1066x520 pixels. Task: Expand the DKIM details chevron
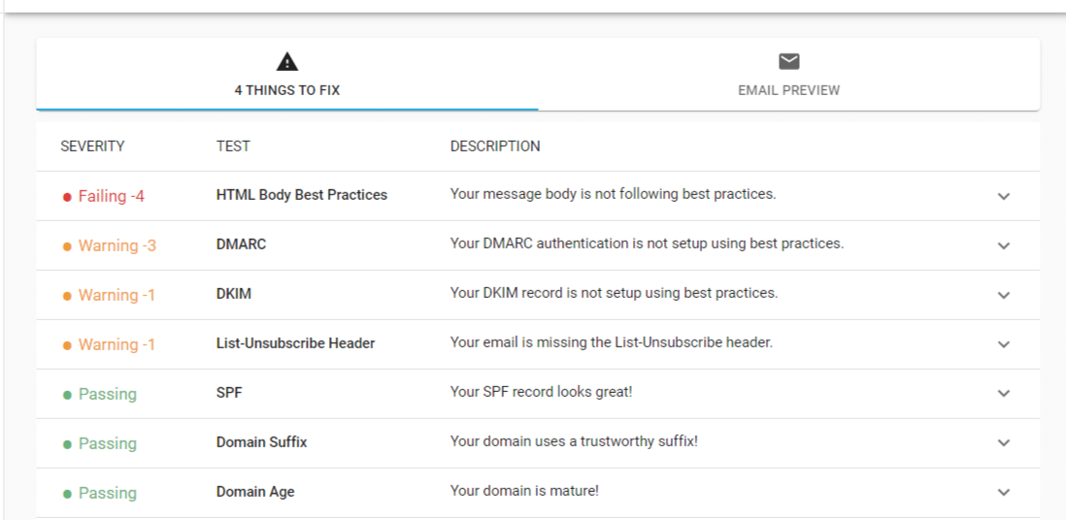point(1004,296)
